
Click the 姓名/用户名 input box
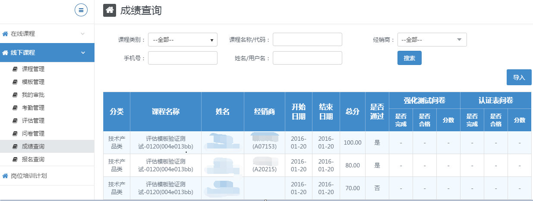click(307, 58)
